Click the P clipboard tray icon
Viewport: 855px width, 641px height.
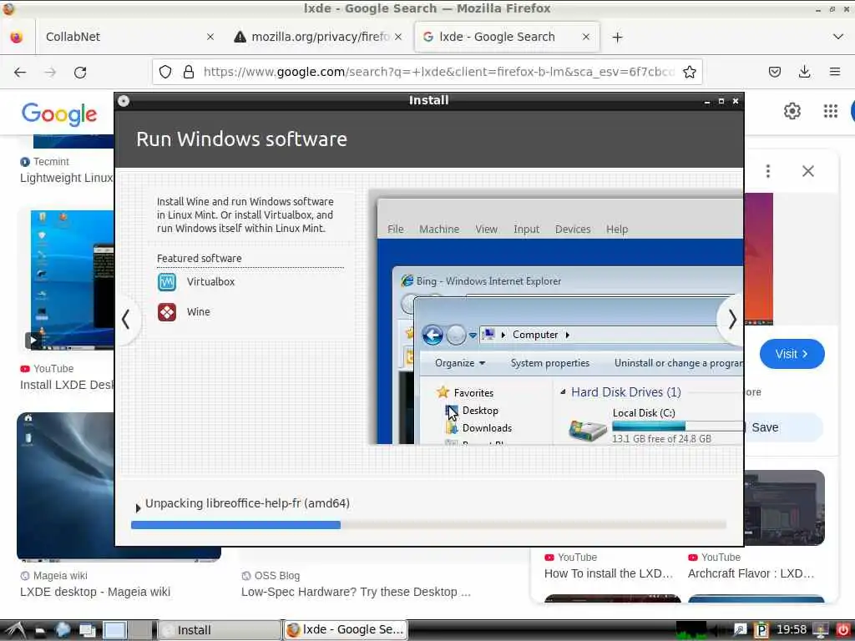pyautogui.click(x=761, y=630)
